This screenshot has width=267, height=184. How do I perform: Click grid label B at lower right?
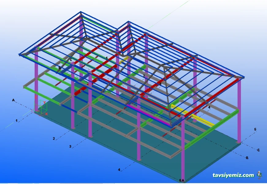click(x=247, y=158)
